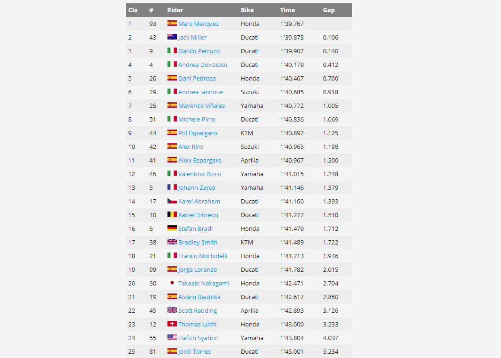This screenshot has width=501, height=358.
Task: Click the Australian flag next to Jack Miller
Action: coord(172,37)
